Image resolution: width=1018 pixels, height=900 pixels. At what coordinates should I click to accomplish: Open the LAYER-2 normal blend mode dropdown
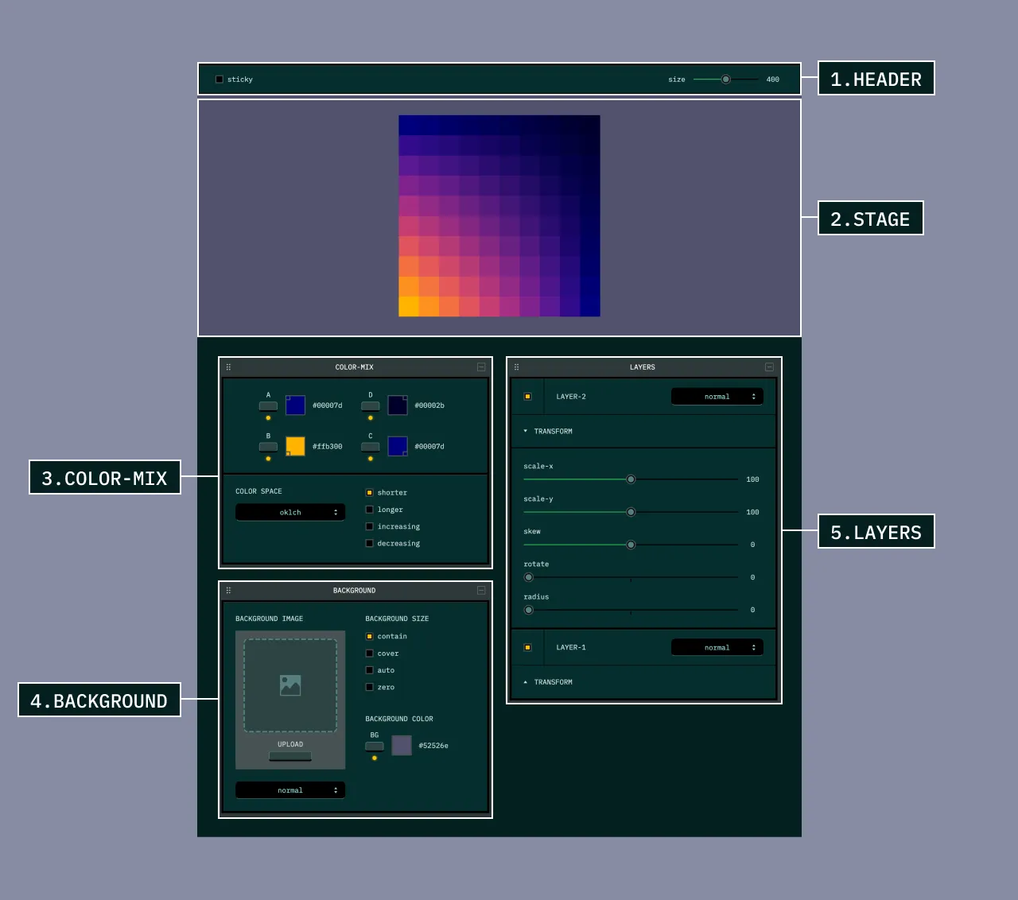pos(717,396)
